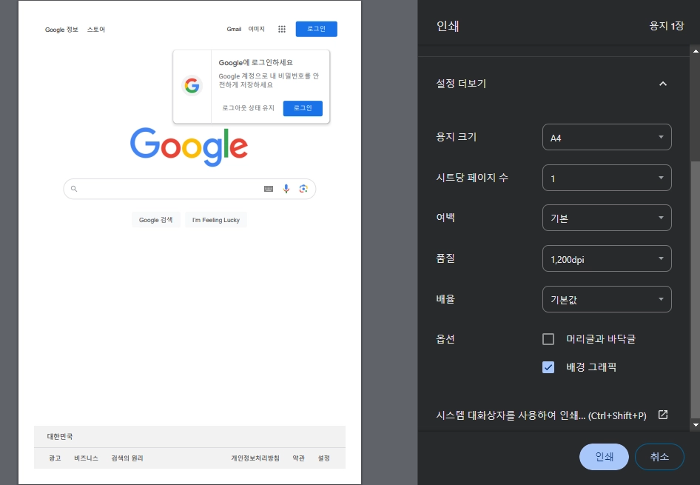Open the 여백 기본 dropdown
The width and height of the screenshot is (700, 485).
point(607,218)
